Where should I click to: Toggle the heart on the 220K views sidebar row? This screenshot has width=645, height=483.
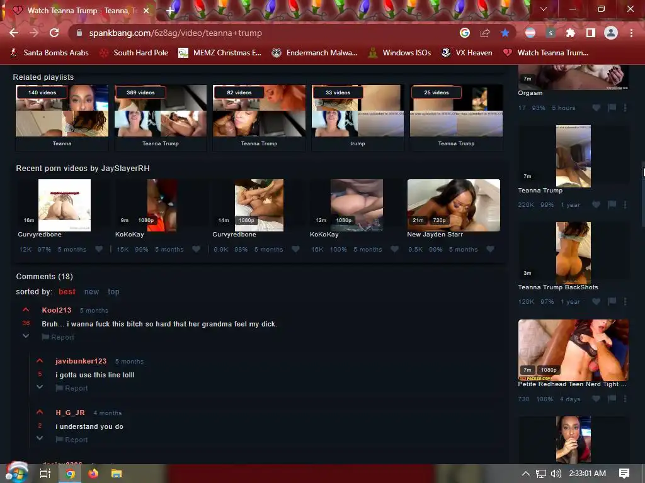596,204
